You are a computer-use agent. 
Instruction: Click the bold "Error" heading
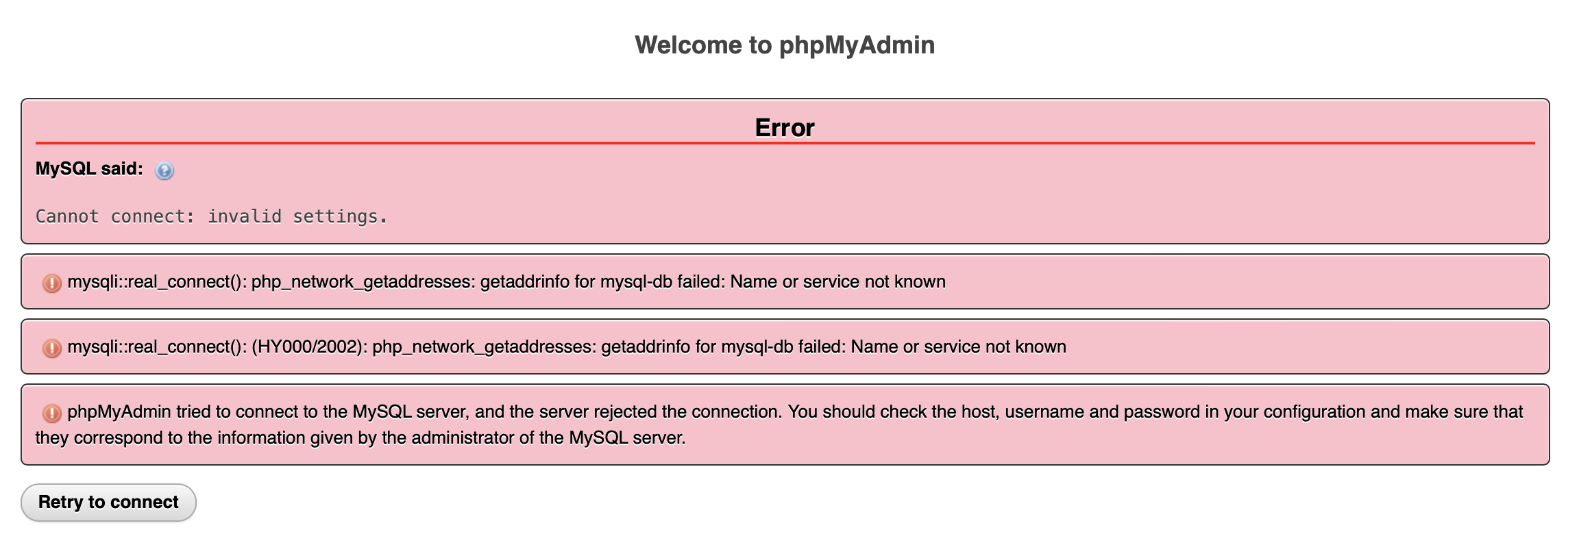[x=785, y=128]
